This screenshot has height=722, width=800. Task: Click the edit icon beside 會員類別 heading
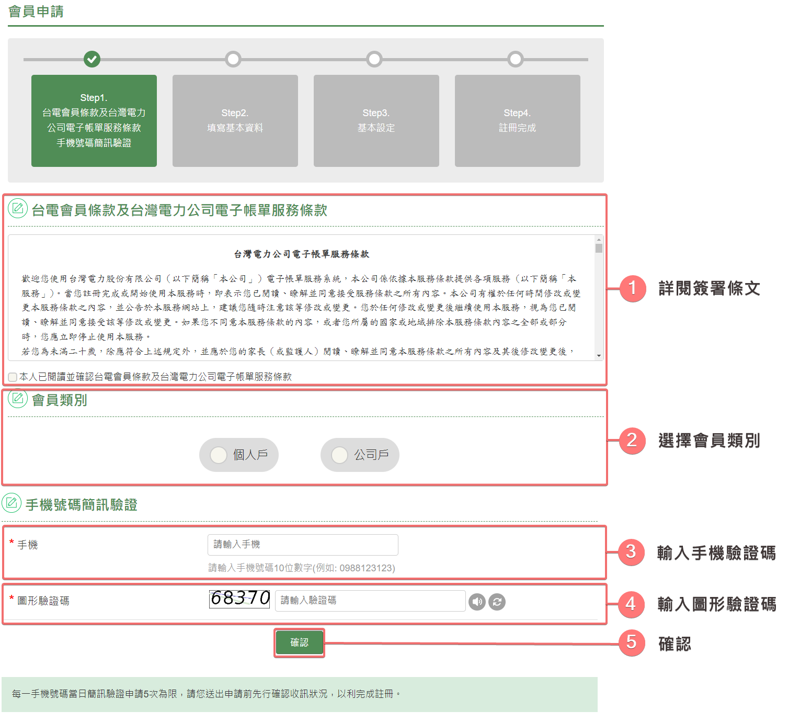(18, 399)
